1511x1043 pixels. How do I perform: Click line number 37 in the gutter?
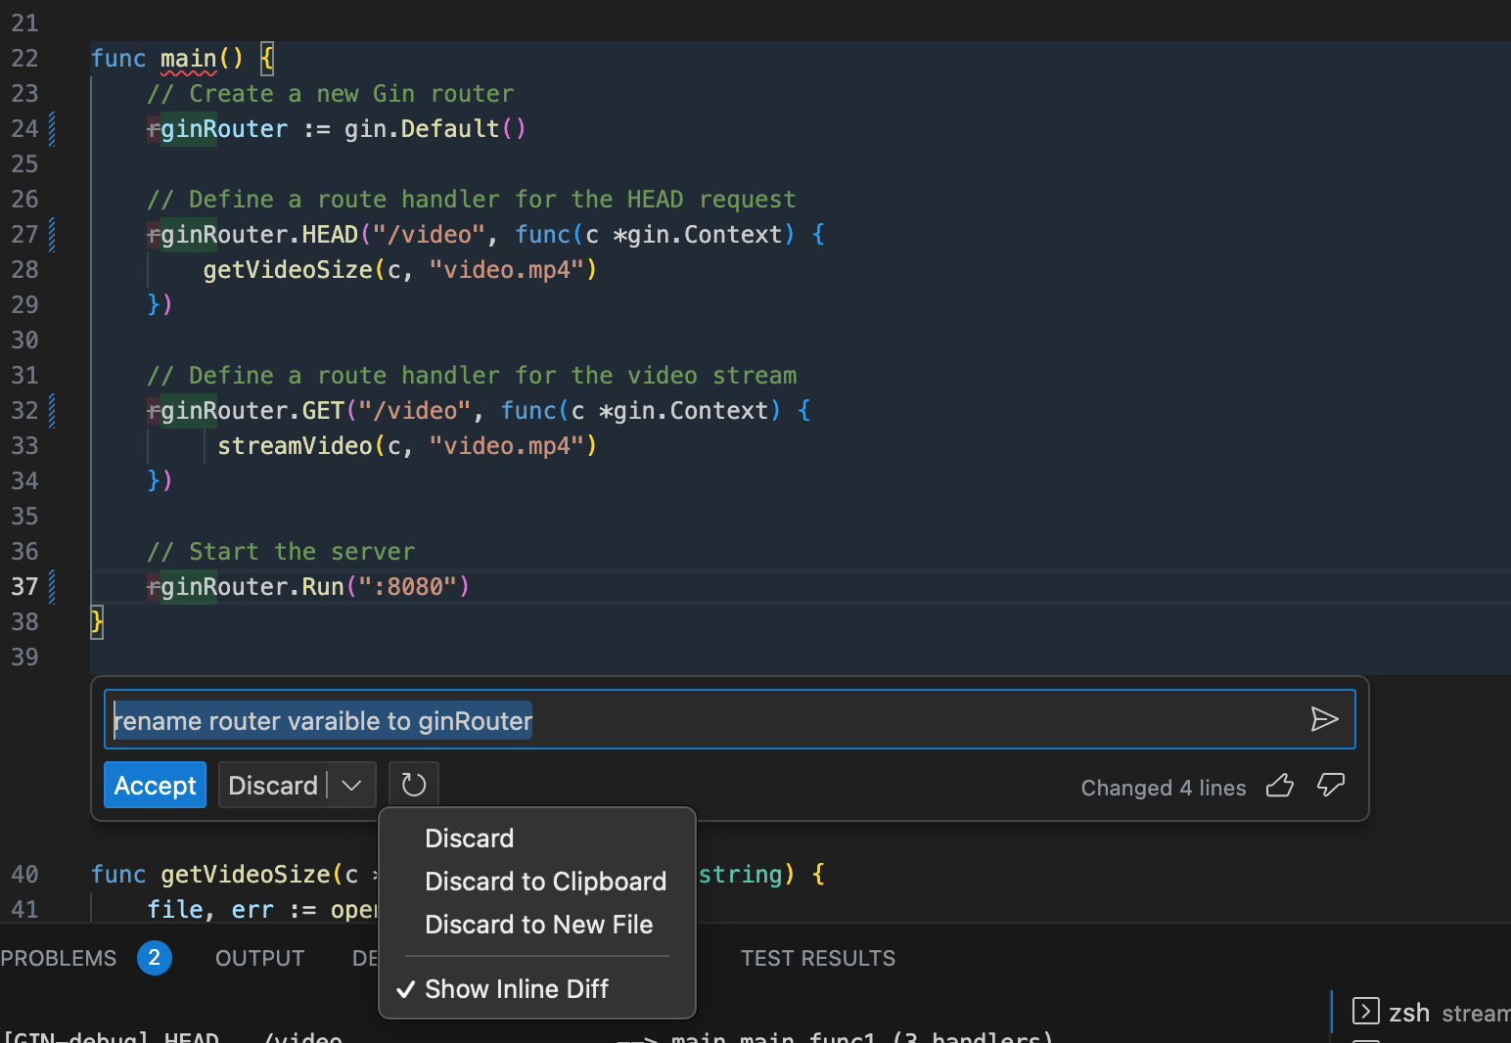point(25,586)
